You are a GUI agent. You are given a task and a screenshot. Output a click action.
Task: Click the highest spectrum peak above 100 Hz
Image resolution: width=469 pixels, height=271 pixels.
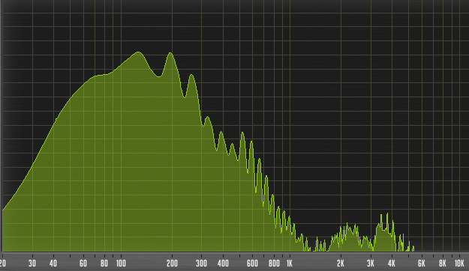138,52
